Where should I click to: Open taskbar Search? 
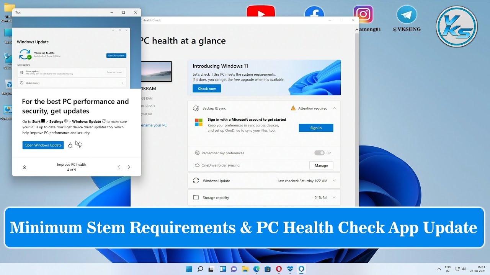[200, 269]
